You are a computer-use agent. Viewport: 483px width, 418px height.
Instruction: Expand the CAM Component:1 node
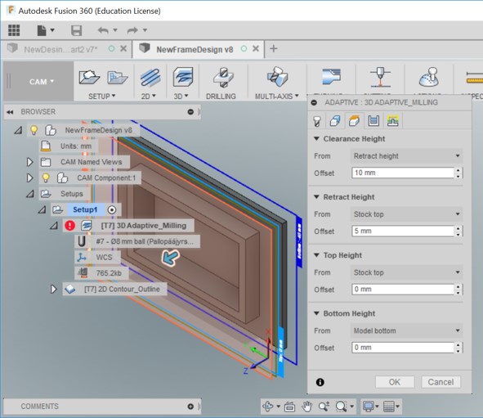click(x=29, y=178)
